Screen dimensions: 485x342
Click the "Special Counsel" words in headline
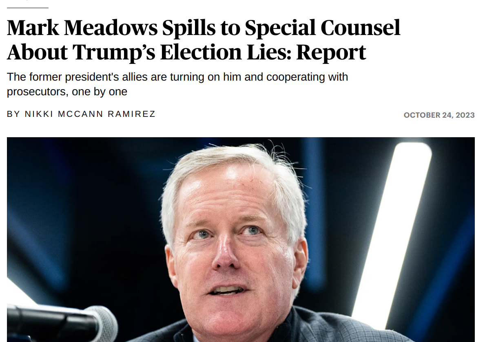click(323, 28)
